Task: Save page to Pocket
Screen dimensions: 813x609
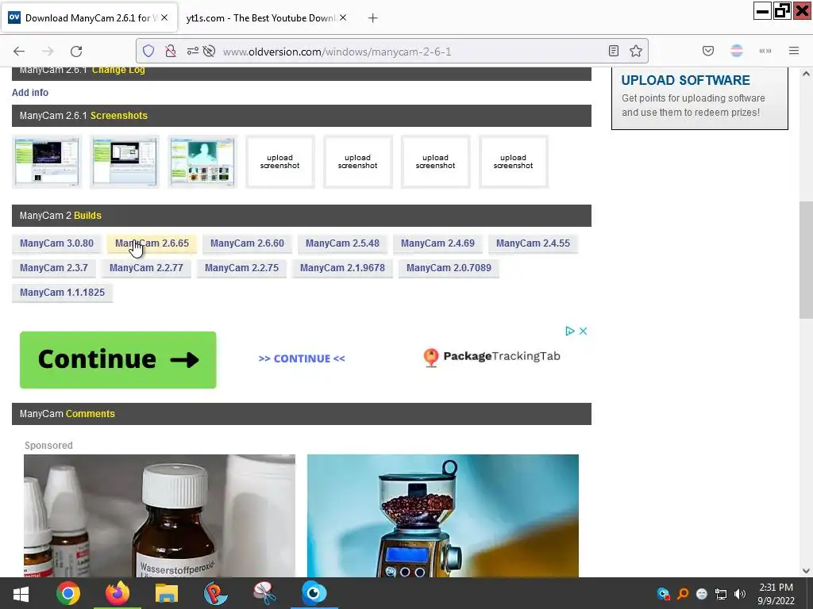Action: click(x=707, y=51)
